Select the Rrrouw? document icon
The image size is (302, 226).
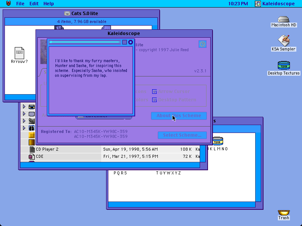[x=20, y=53]
